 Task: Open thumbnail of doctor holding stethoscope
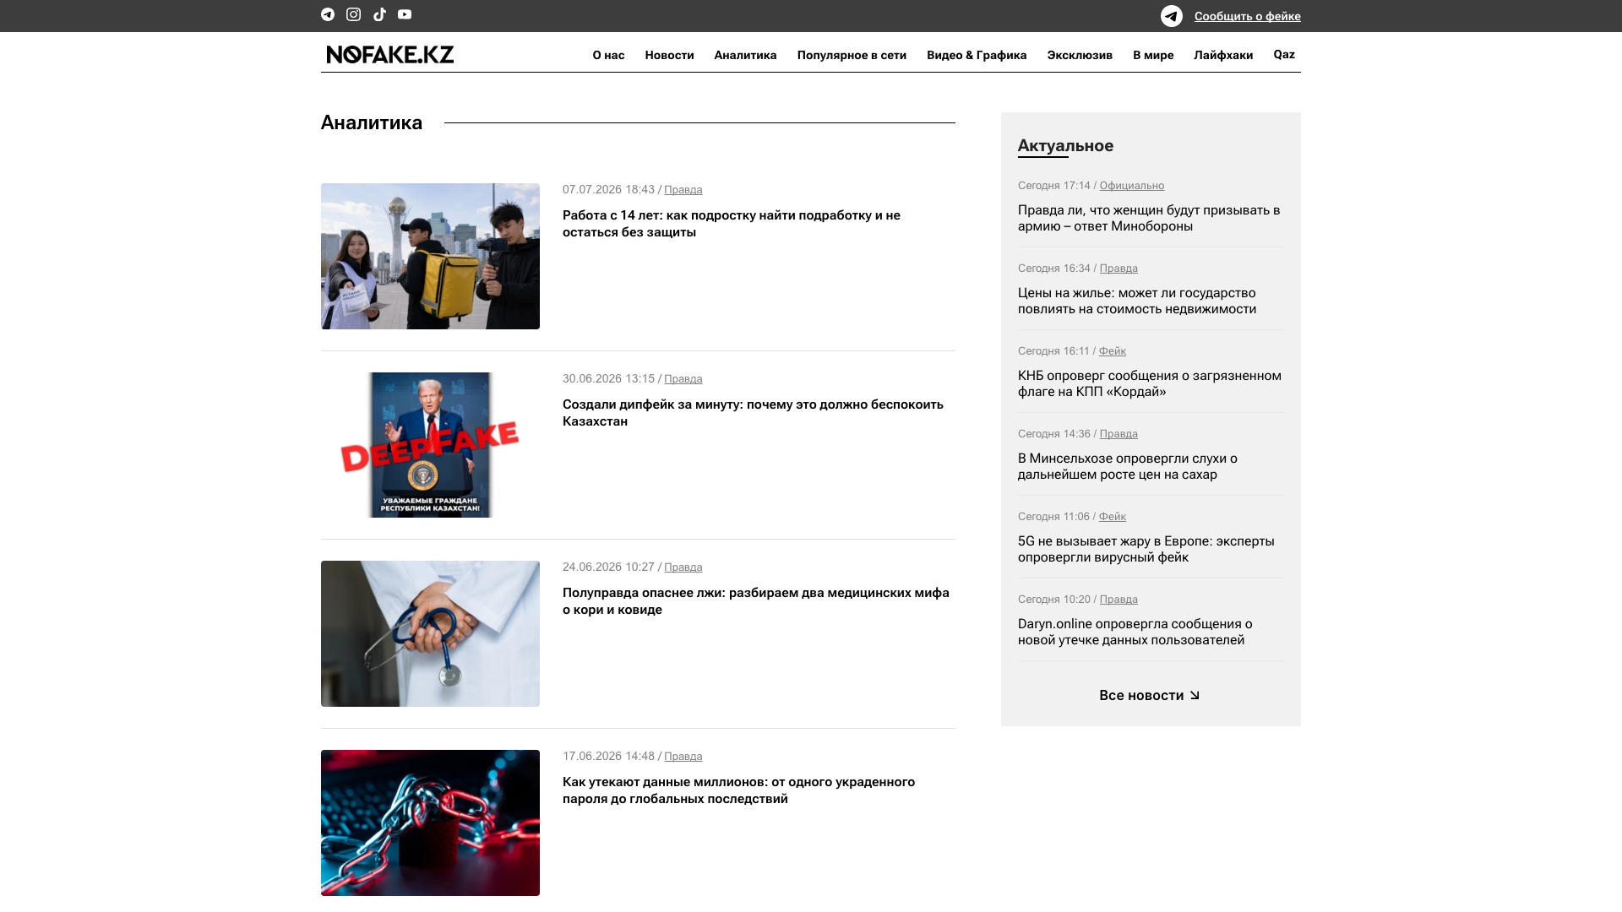[430, 633]
